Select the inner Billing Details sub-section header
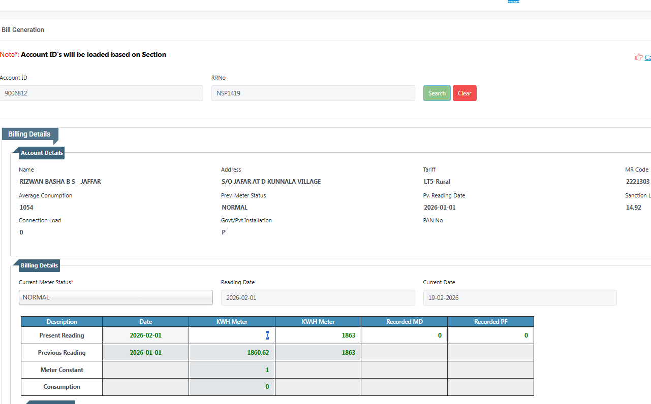This screenshot has height=404, width=651. tap(39, 265)
